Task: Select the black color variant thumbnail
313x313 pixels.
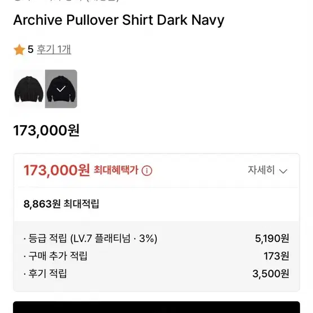Action: point(29,89)
